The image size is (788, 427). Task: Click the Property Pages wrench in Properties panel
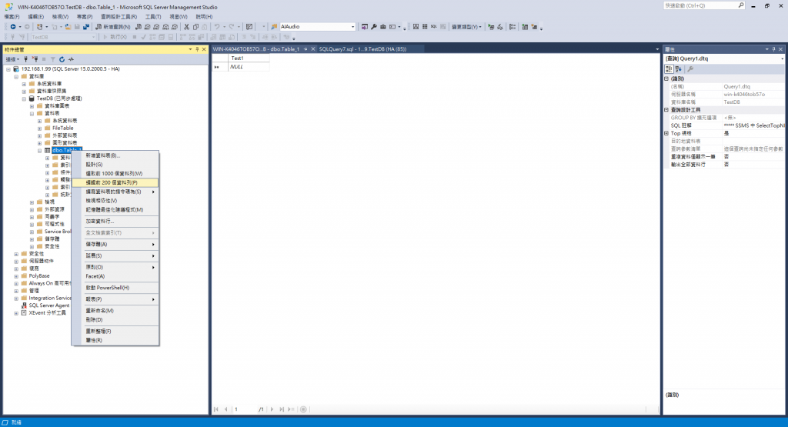click(x=690, y=68)
